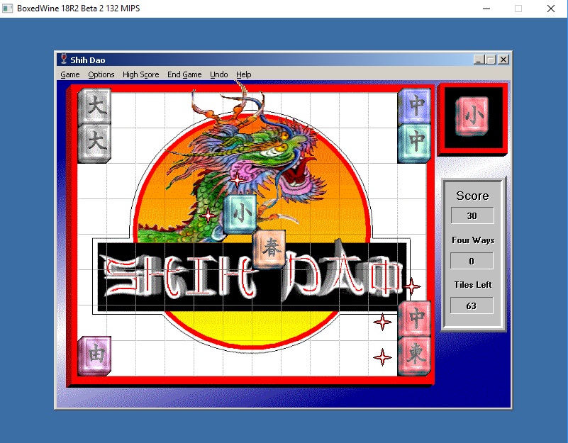
Task: Close the BoxedWine window
Action: 550,9
